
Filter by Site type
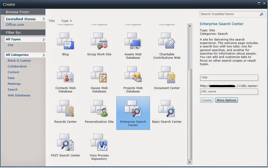click(10, 45)
